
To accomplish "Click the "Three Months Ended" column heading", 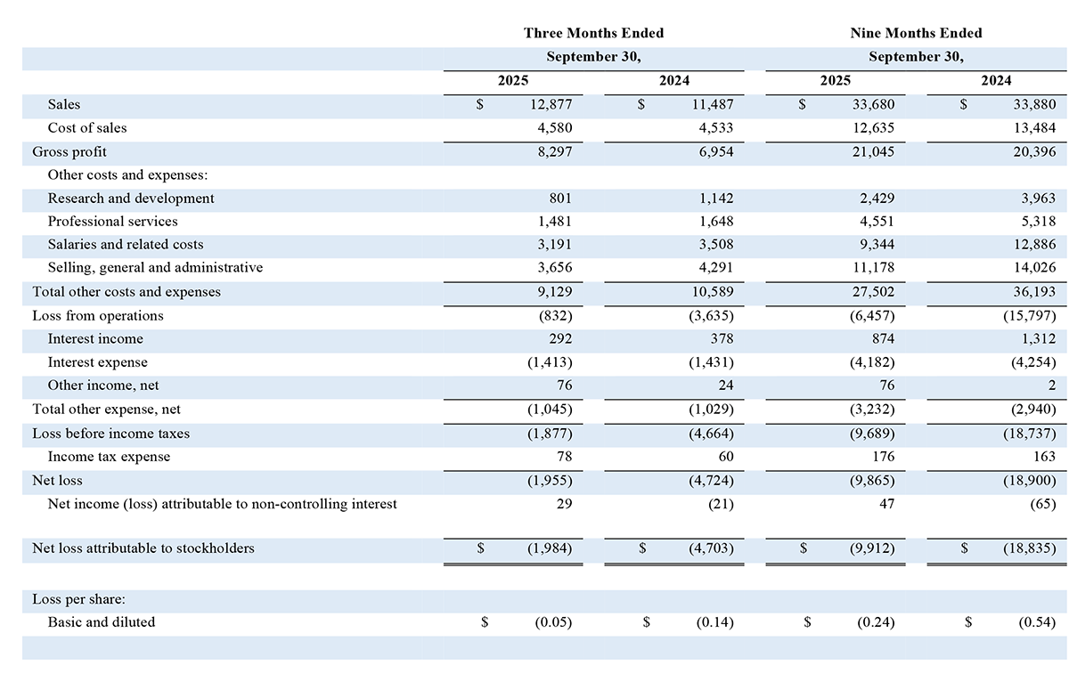I will (593, 33).
